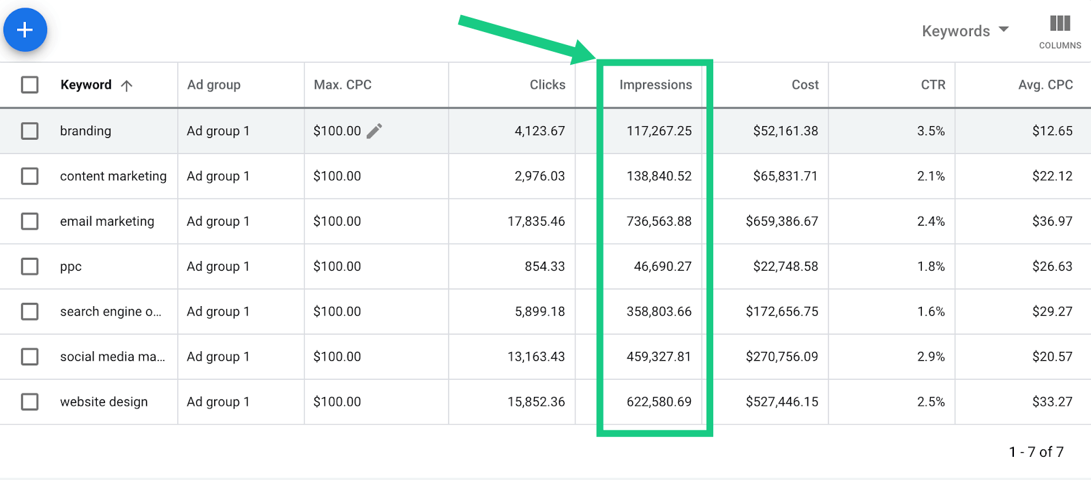Image resolution: width=1091 pixels, height=480 pixels.
Task: Click impressions value 459,327.81
Action: point(659,357)
